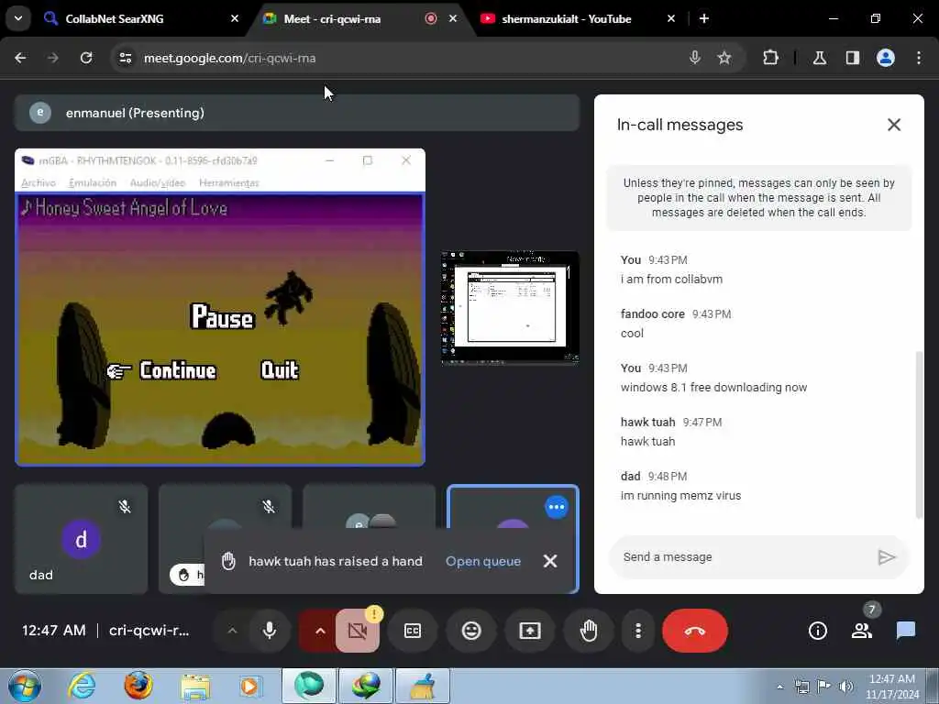
Task: Click the address bar URL
Action: pos(230,58)
